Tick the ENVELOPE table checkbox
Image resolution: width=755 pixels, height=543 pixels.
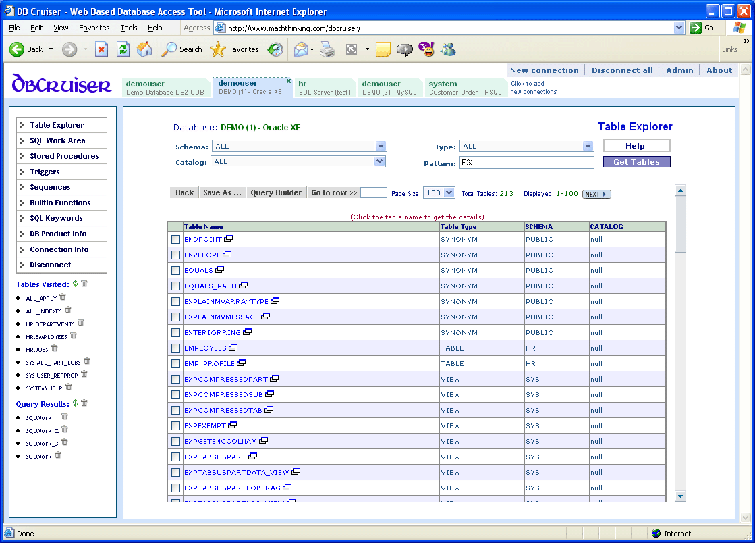click(175, 255)
